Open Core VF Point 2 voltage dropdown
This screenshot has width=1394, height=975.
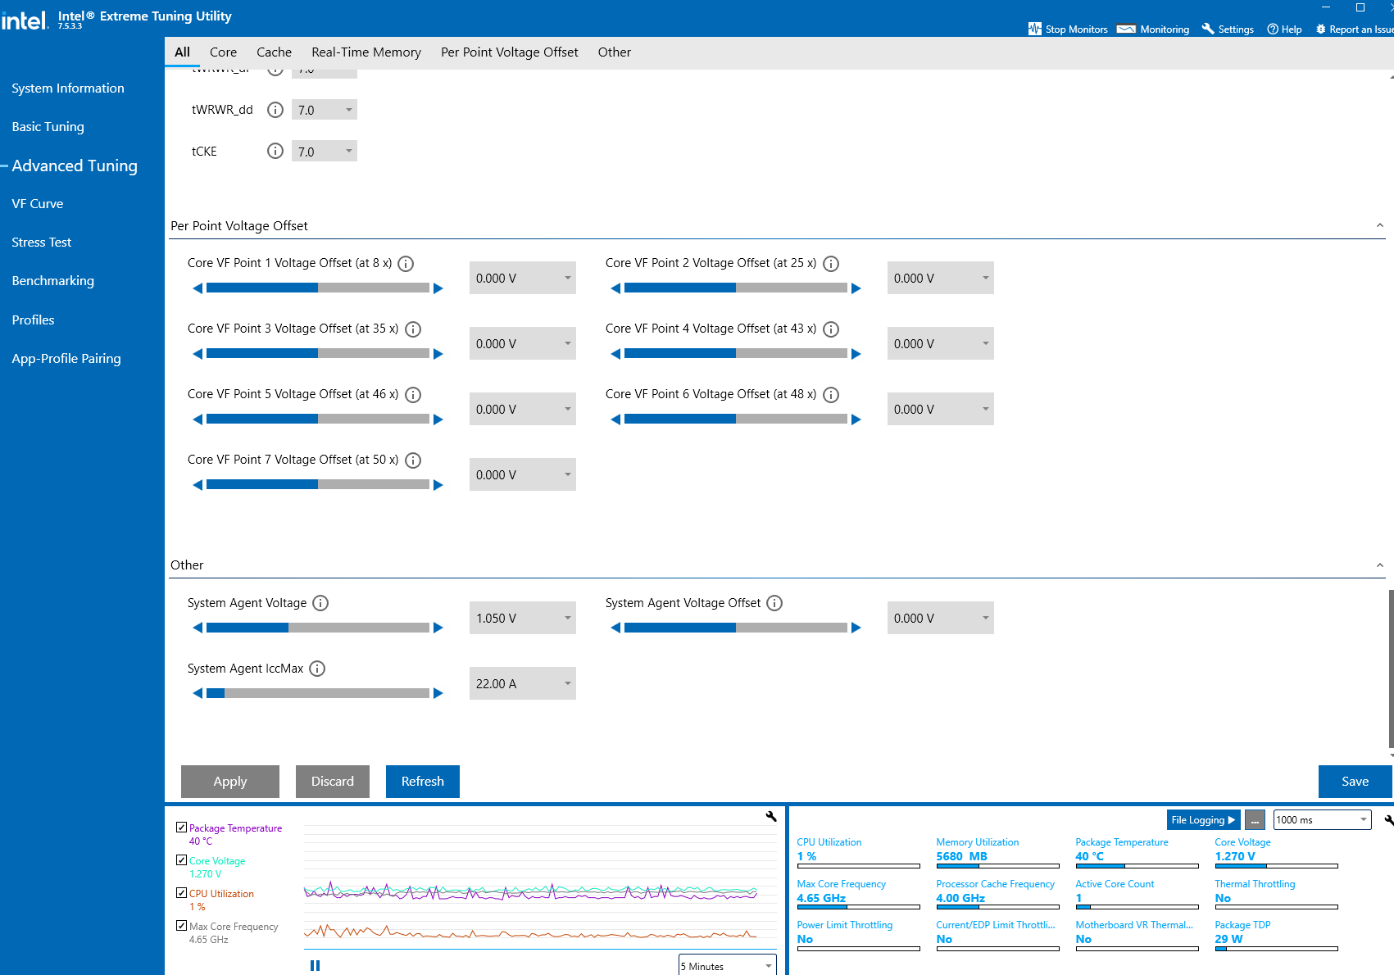tap(941, 278)
